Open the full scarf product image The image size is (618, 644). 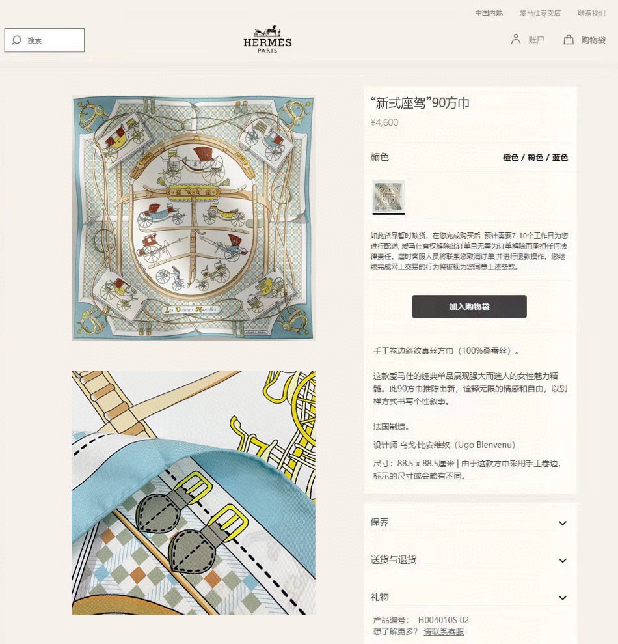194,218
